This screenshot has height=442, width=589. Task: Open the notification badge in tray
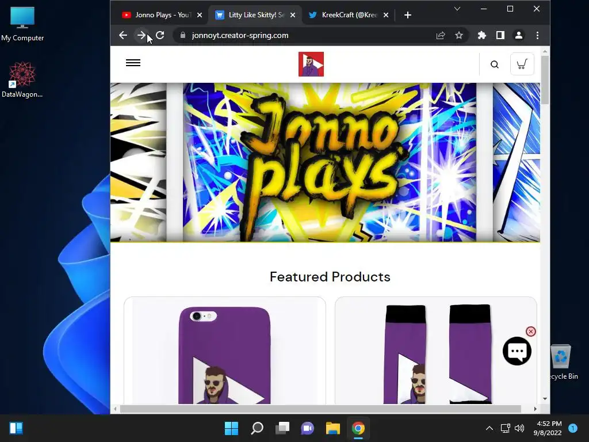click(x=573, y=428)
